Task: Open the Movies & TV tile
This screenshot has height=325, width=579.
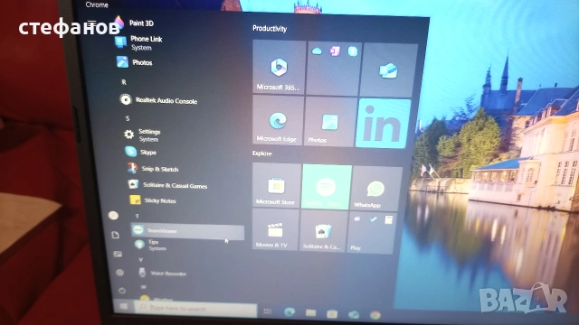Action: pyautogui.click(x=275, y=230)
